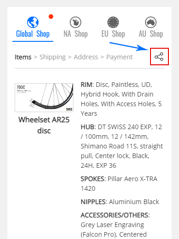
Task: Open the Address checkout step
Action: tap(86, 57)
